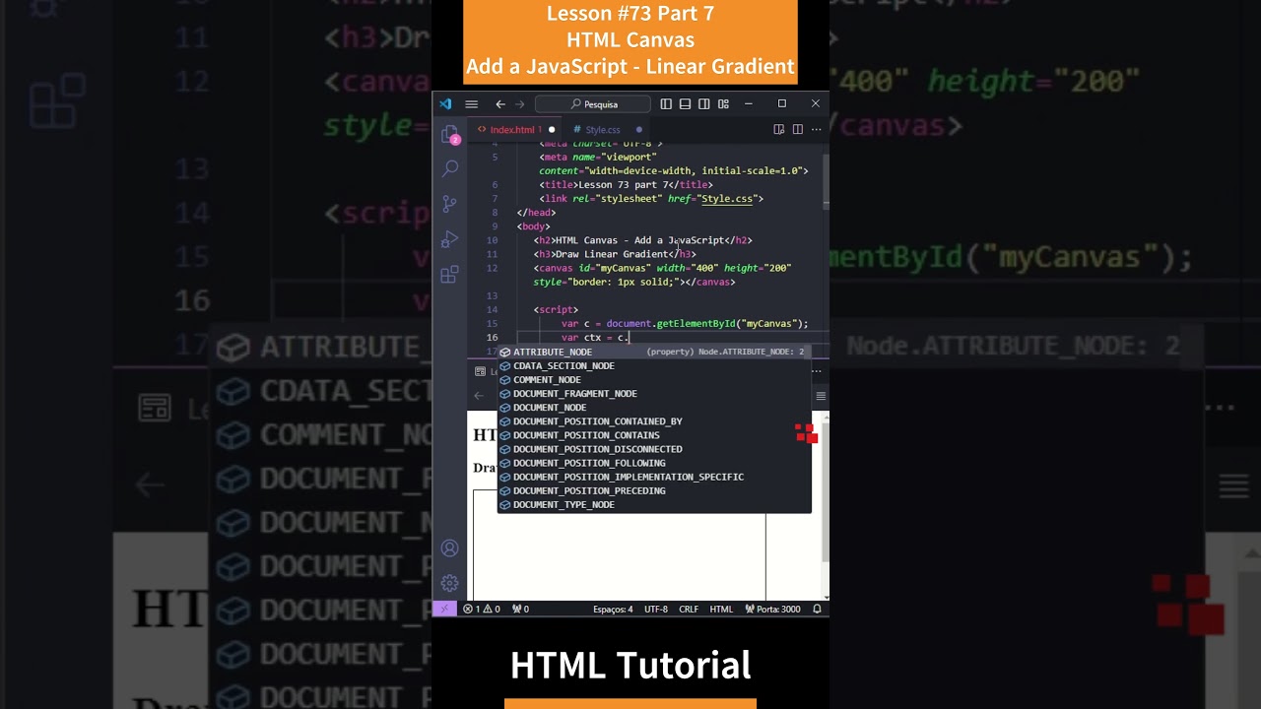Go forward with the title bar arrow
Viewport: 1261px width, 709px height.
(520, 103)
